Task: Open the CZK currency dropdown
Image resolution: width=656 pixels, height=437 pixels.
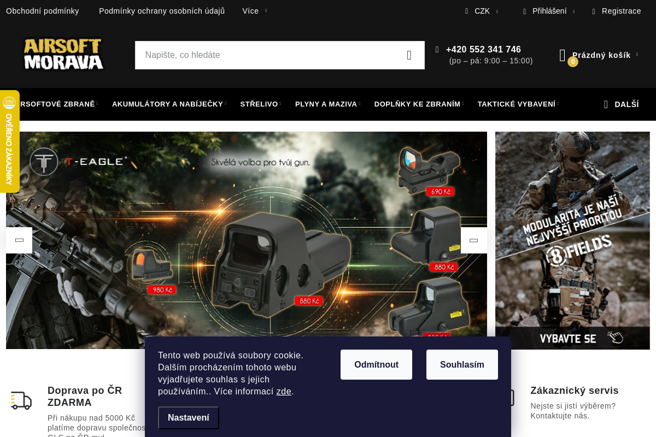Action: (x=482, y=11)
